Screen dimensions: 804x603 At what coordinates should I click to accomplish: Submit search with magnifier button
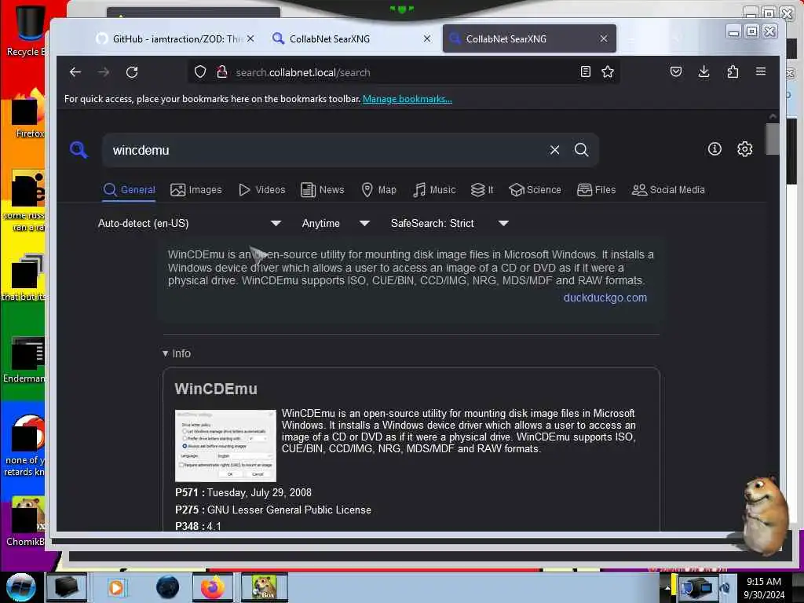(x=581, y=150)
